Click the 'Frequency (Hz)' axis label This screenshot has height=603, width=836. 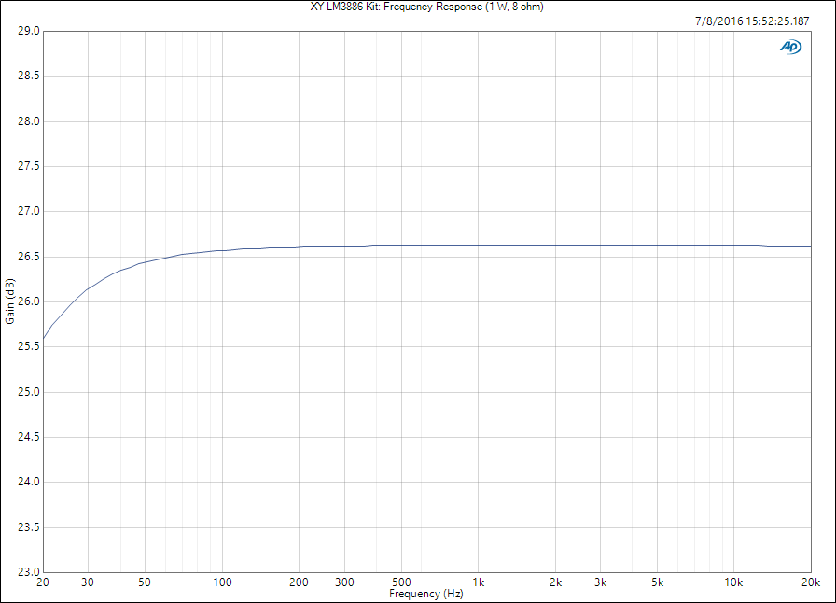tap(426, 594)
